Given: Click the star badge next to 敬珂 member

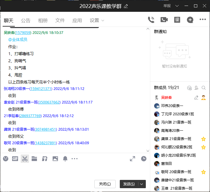Looking at the screenshot, I should 203,172.
